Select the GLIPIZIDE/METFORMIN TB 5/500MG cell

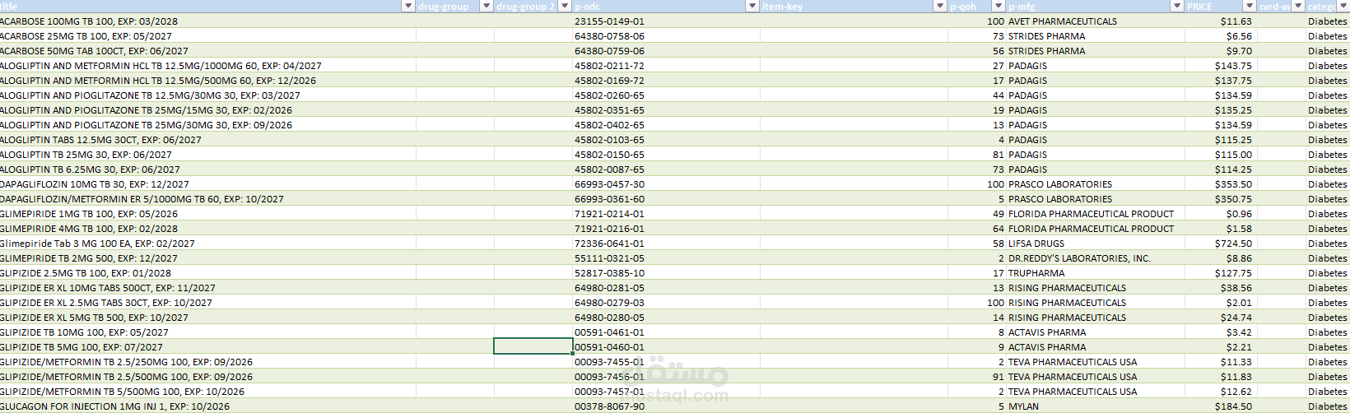click(x=207, y=392)
